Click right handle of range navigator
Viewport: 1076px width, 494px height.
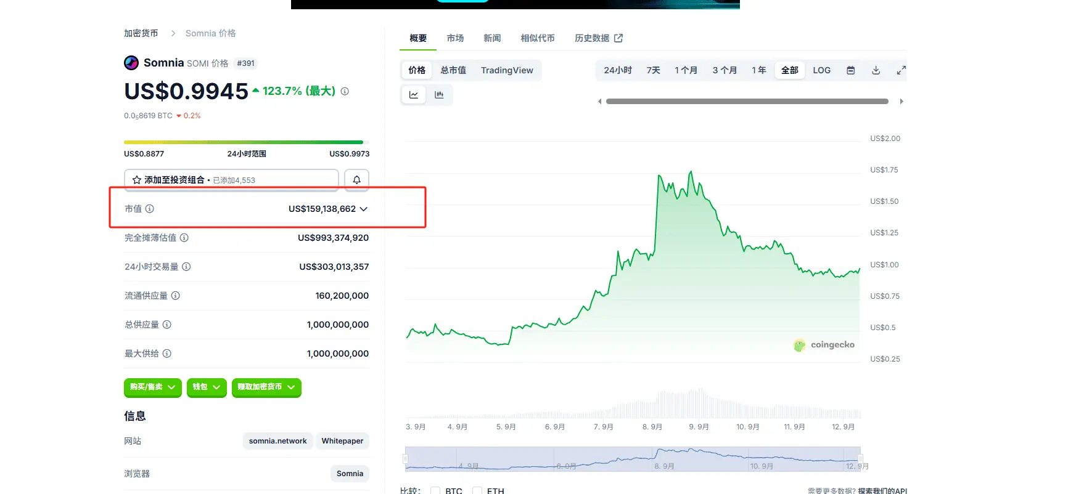click(860, 459)
